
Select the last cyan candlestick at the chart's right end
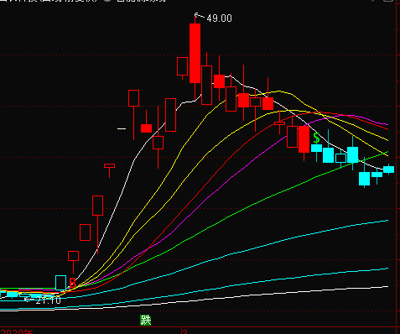tap(388, 170)
